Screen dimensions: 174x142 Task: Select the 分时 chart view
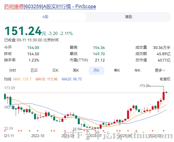[13, 70]
